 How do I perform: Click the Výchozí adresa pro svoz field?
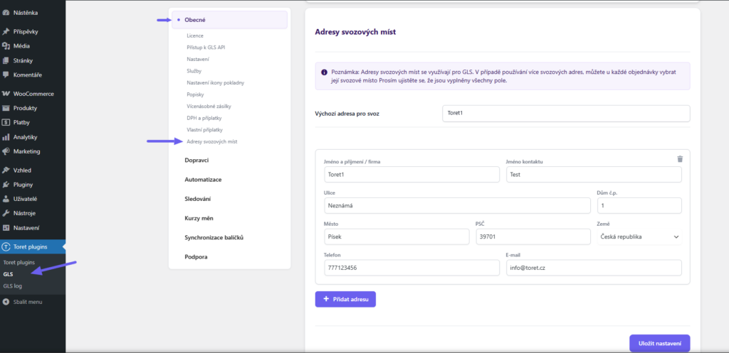tap(566, 114)
